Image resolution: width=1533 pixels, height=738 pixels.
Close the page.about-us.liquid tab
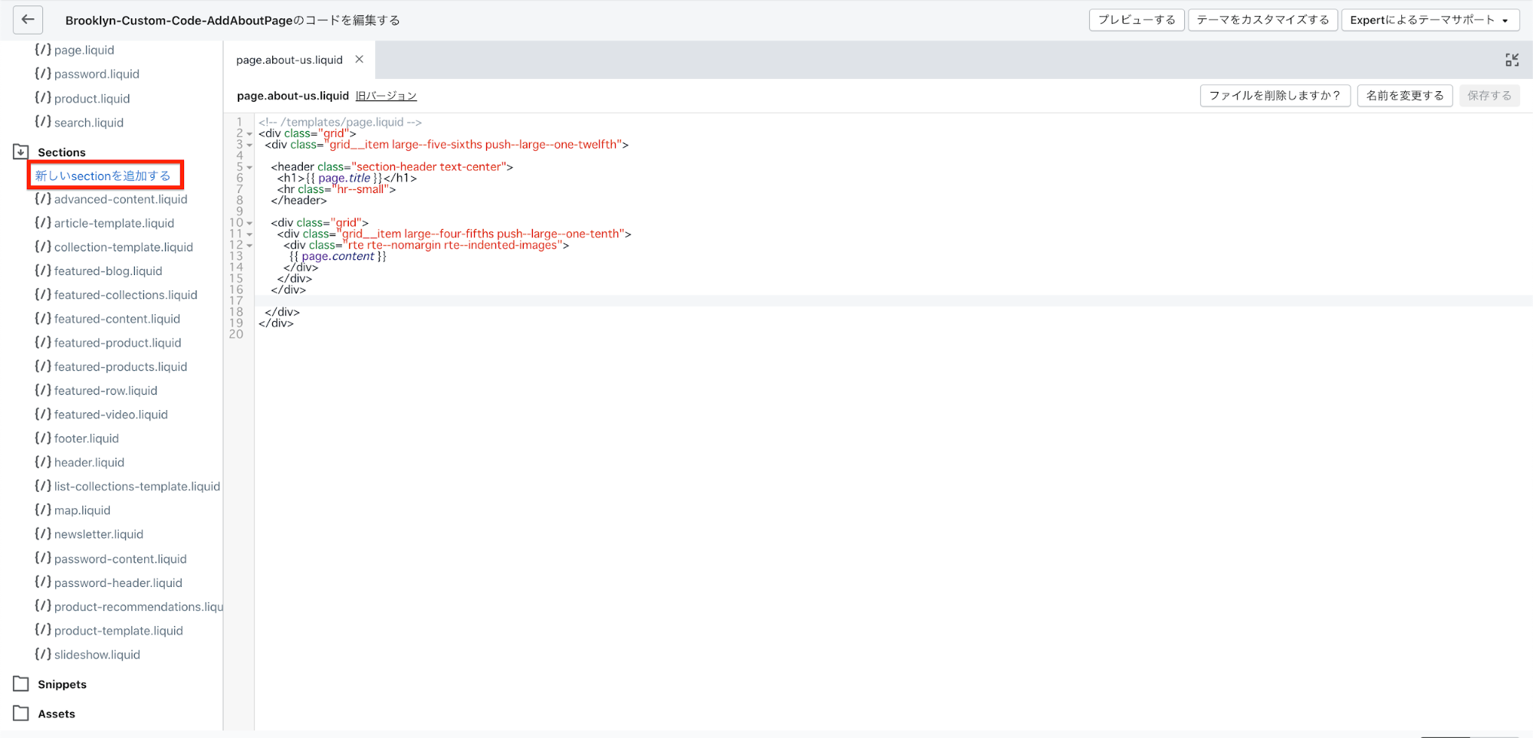[359, 60]
